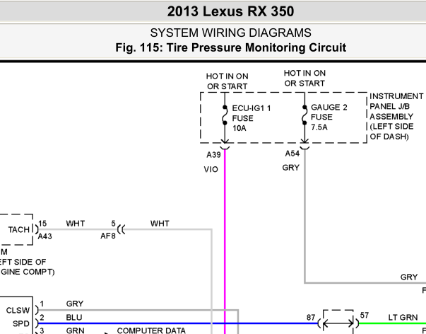Screen dimensions: 426x334
Task: Click the VIO wire color label
Action: click(211, 169)
